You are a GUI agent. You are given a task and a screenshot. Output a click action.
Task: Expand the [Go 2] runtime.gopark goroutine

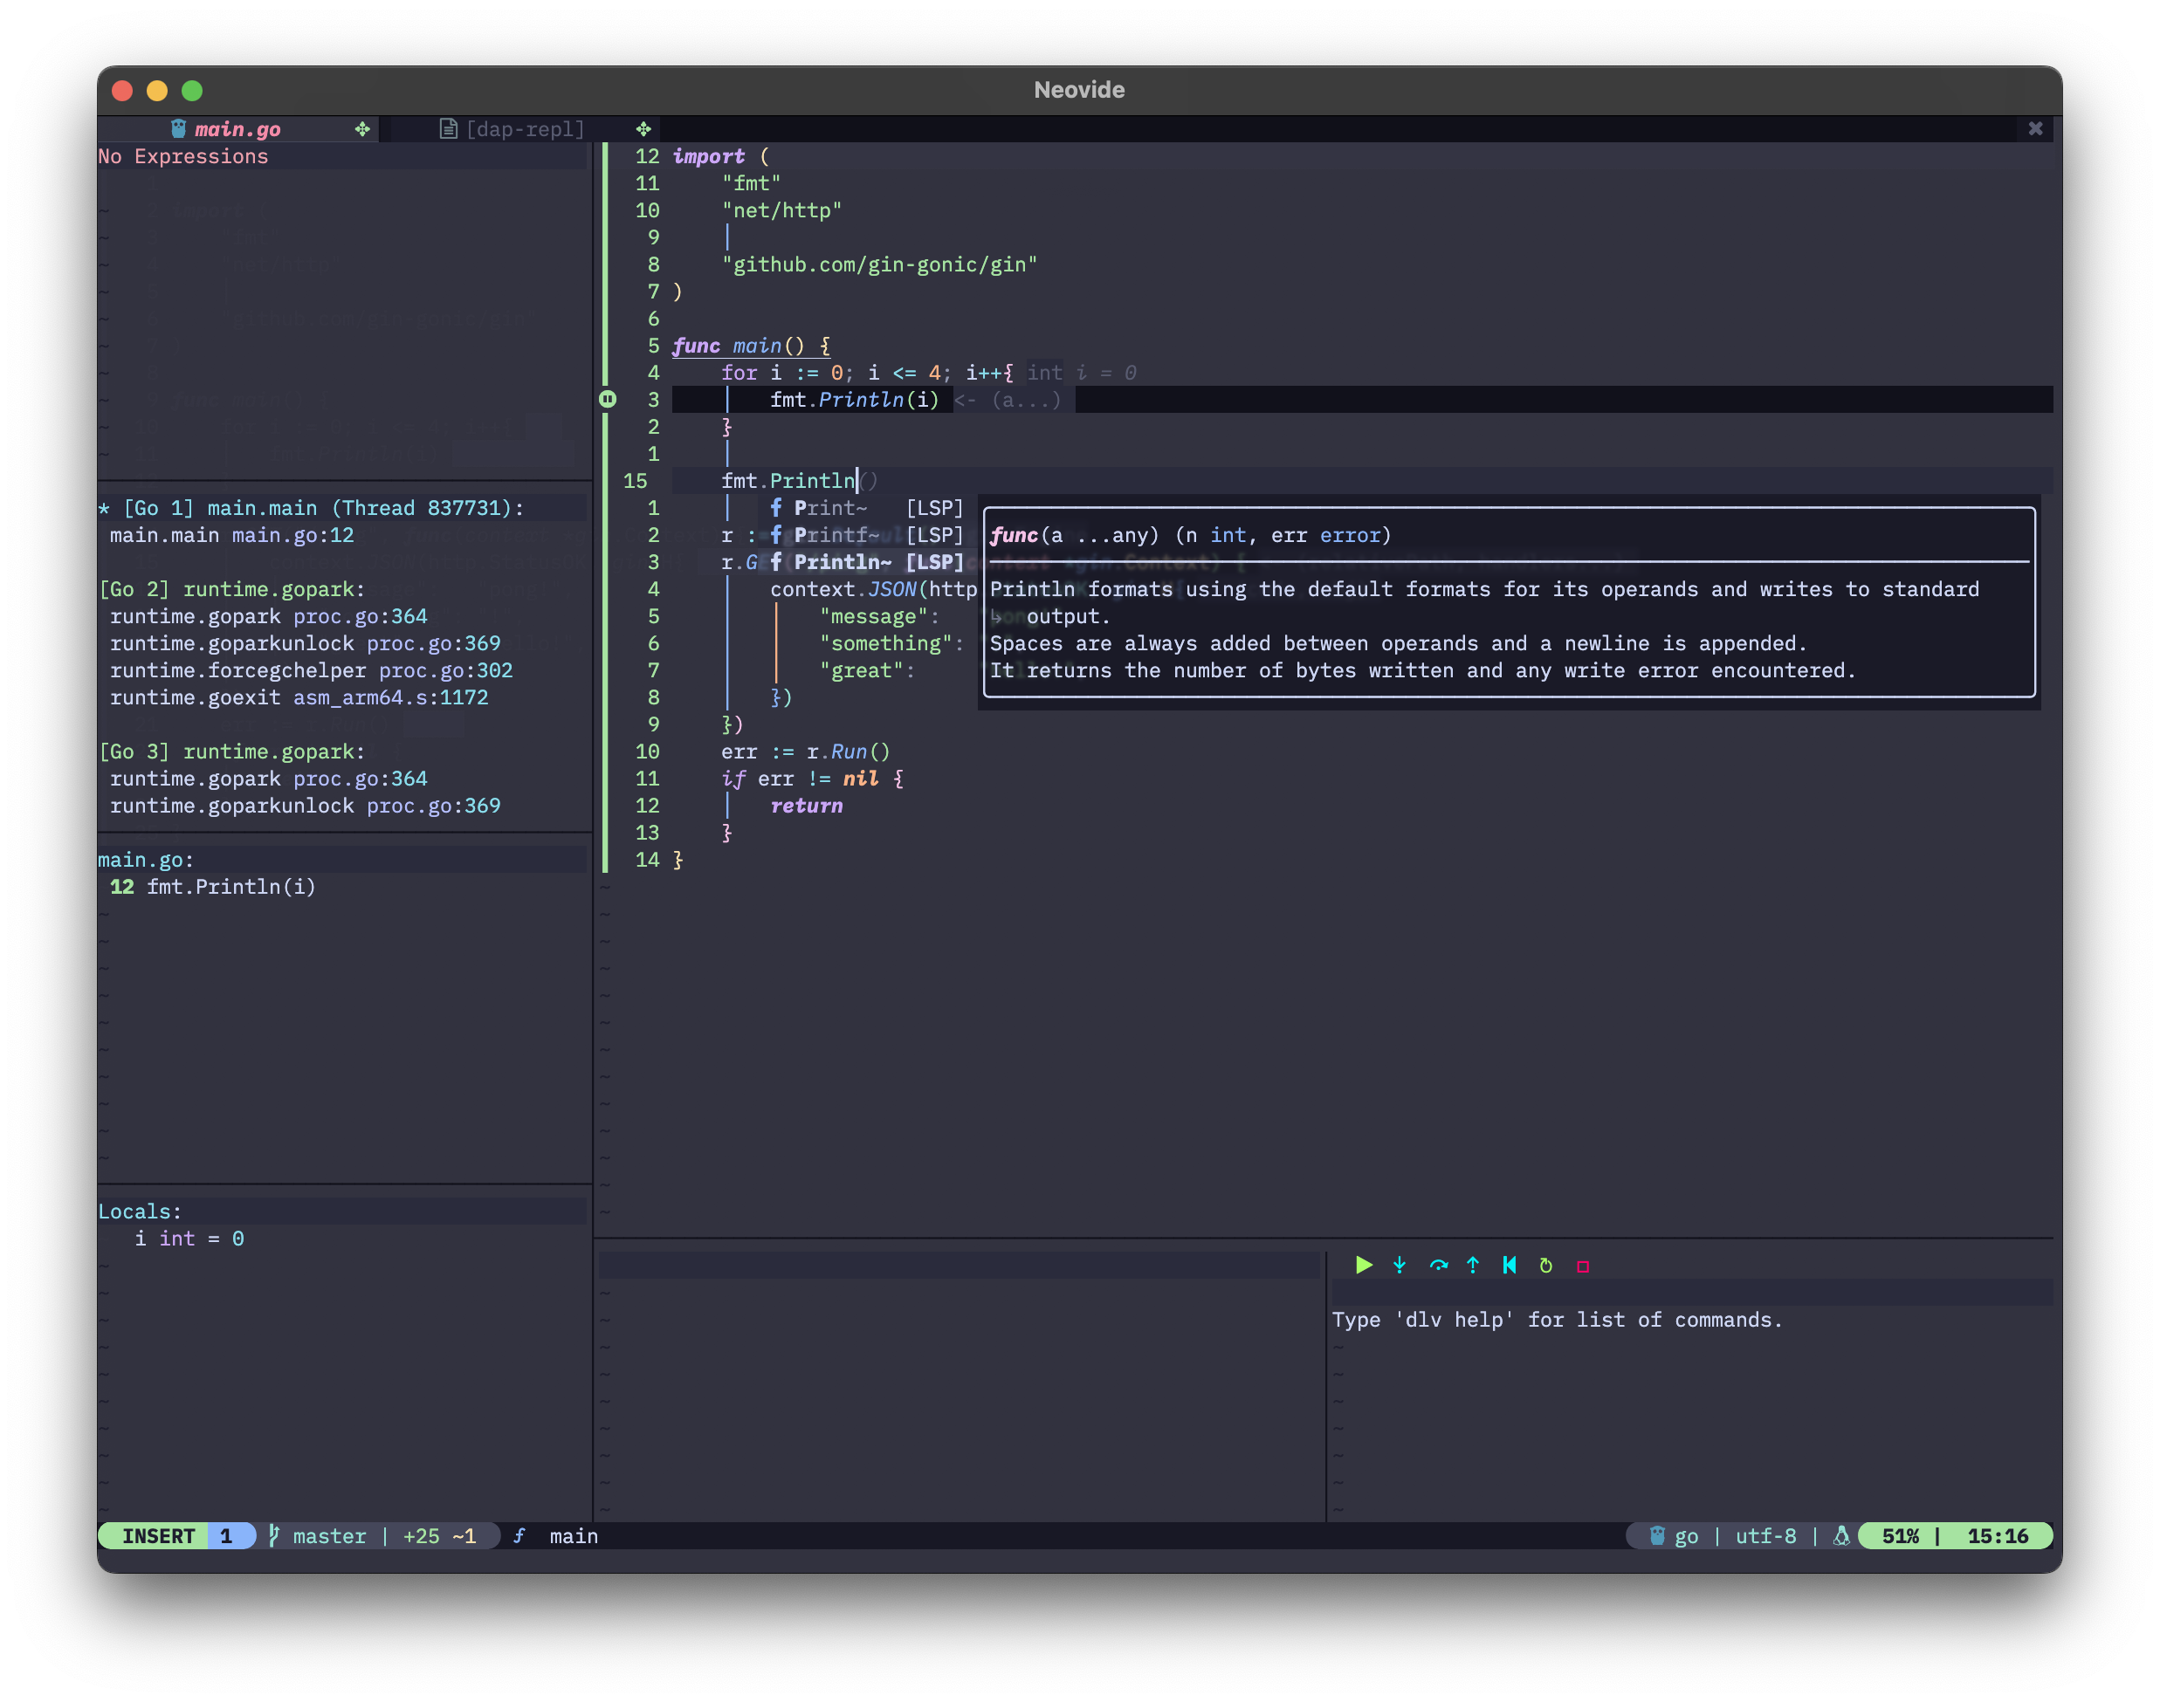click(232, 589)
